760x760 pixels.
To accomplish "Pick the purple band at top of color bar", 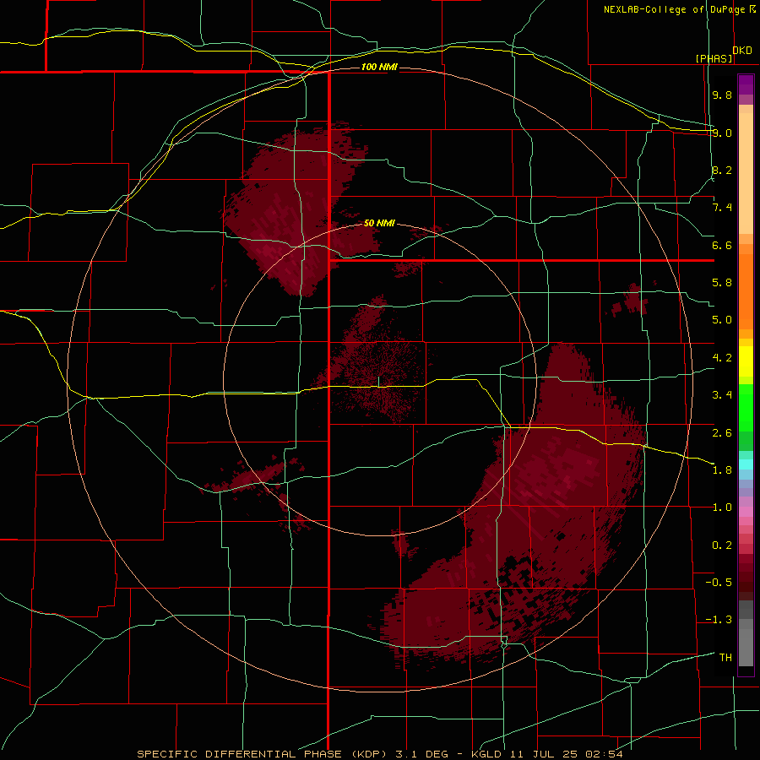I will point(746,84).
